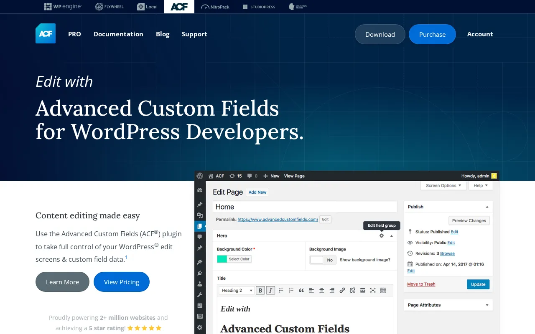535x334 pixels.
Task: Toggle the editor toolbar (kitchen sink) icon
Action: pos(383,290)
